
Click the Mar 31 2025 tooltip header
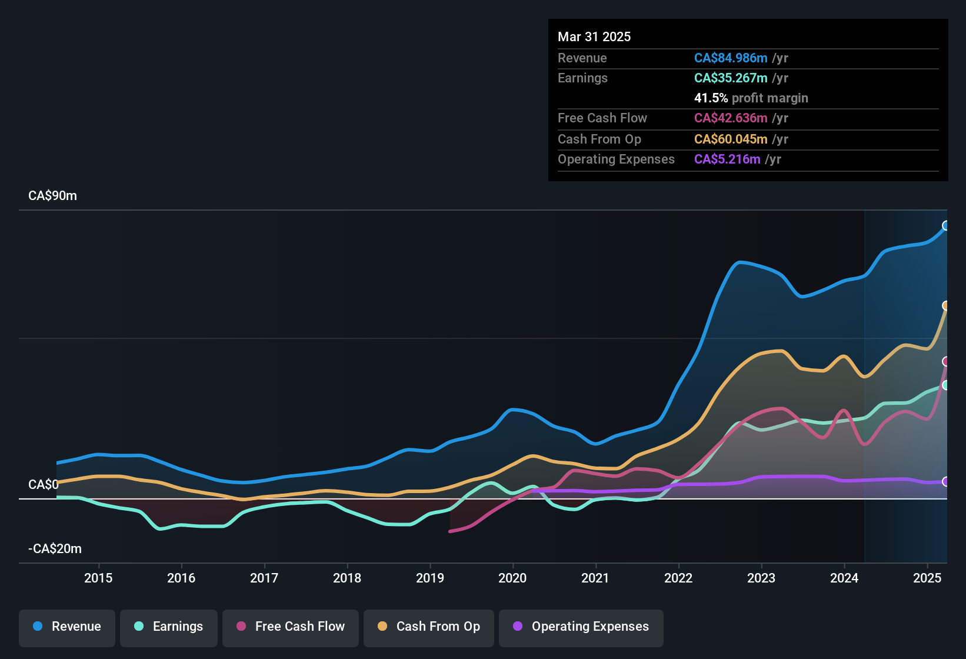pyautogui.click(x=594, y=36)
